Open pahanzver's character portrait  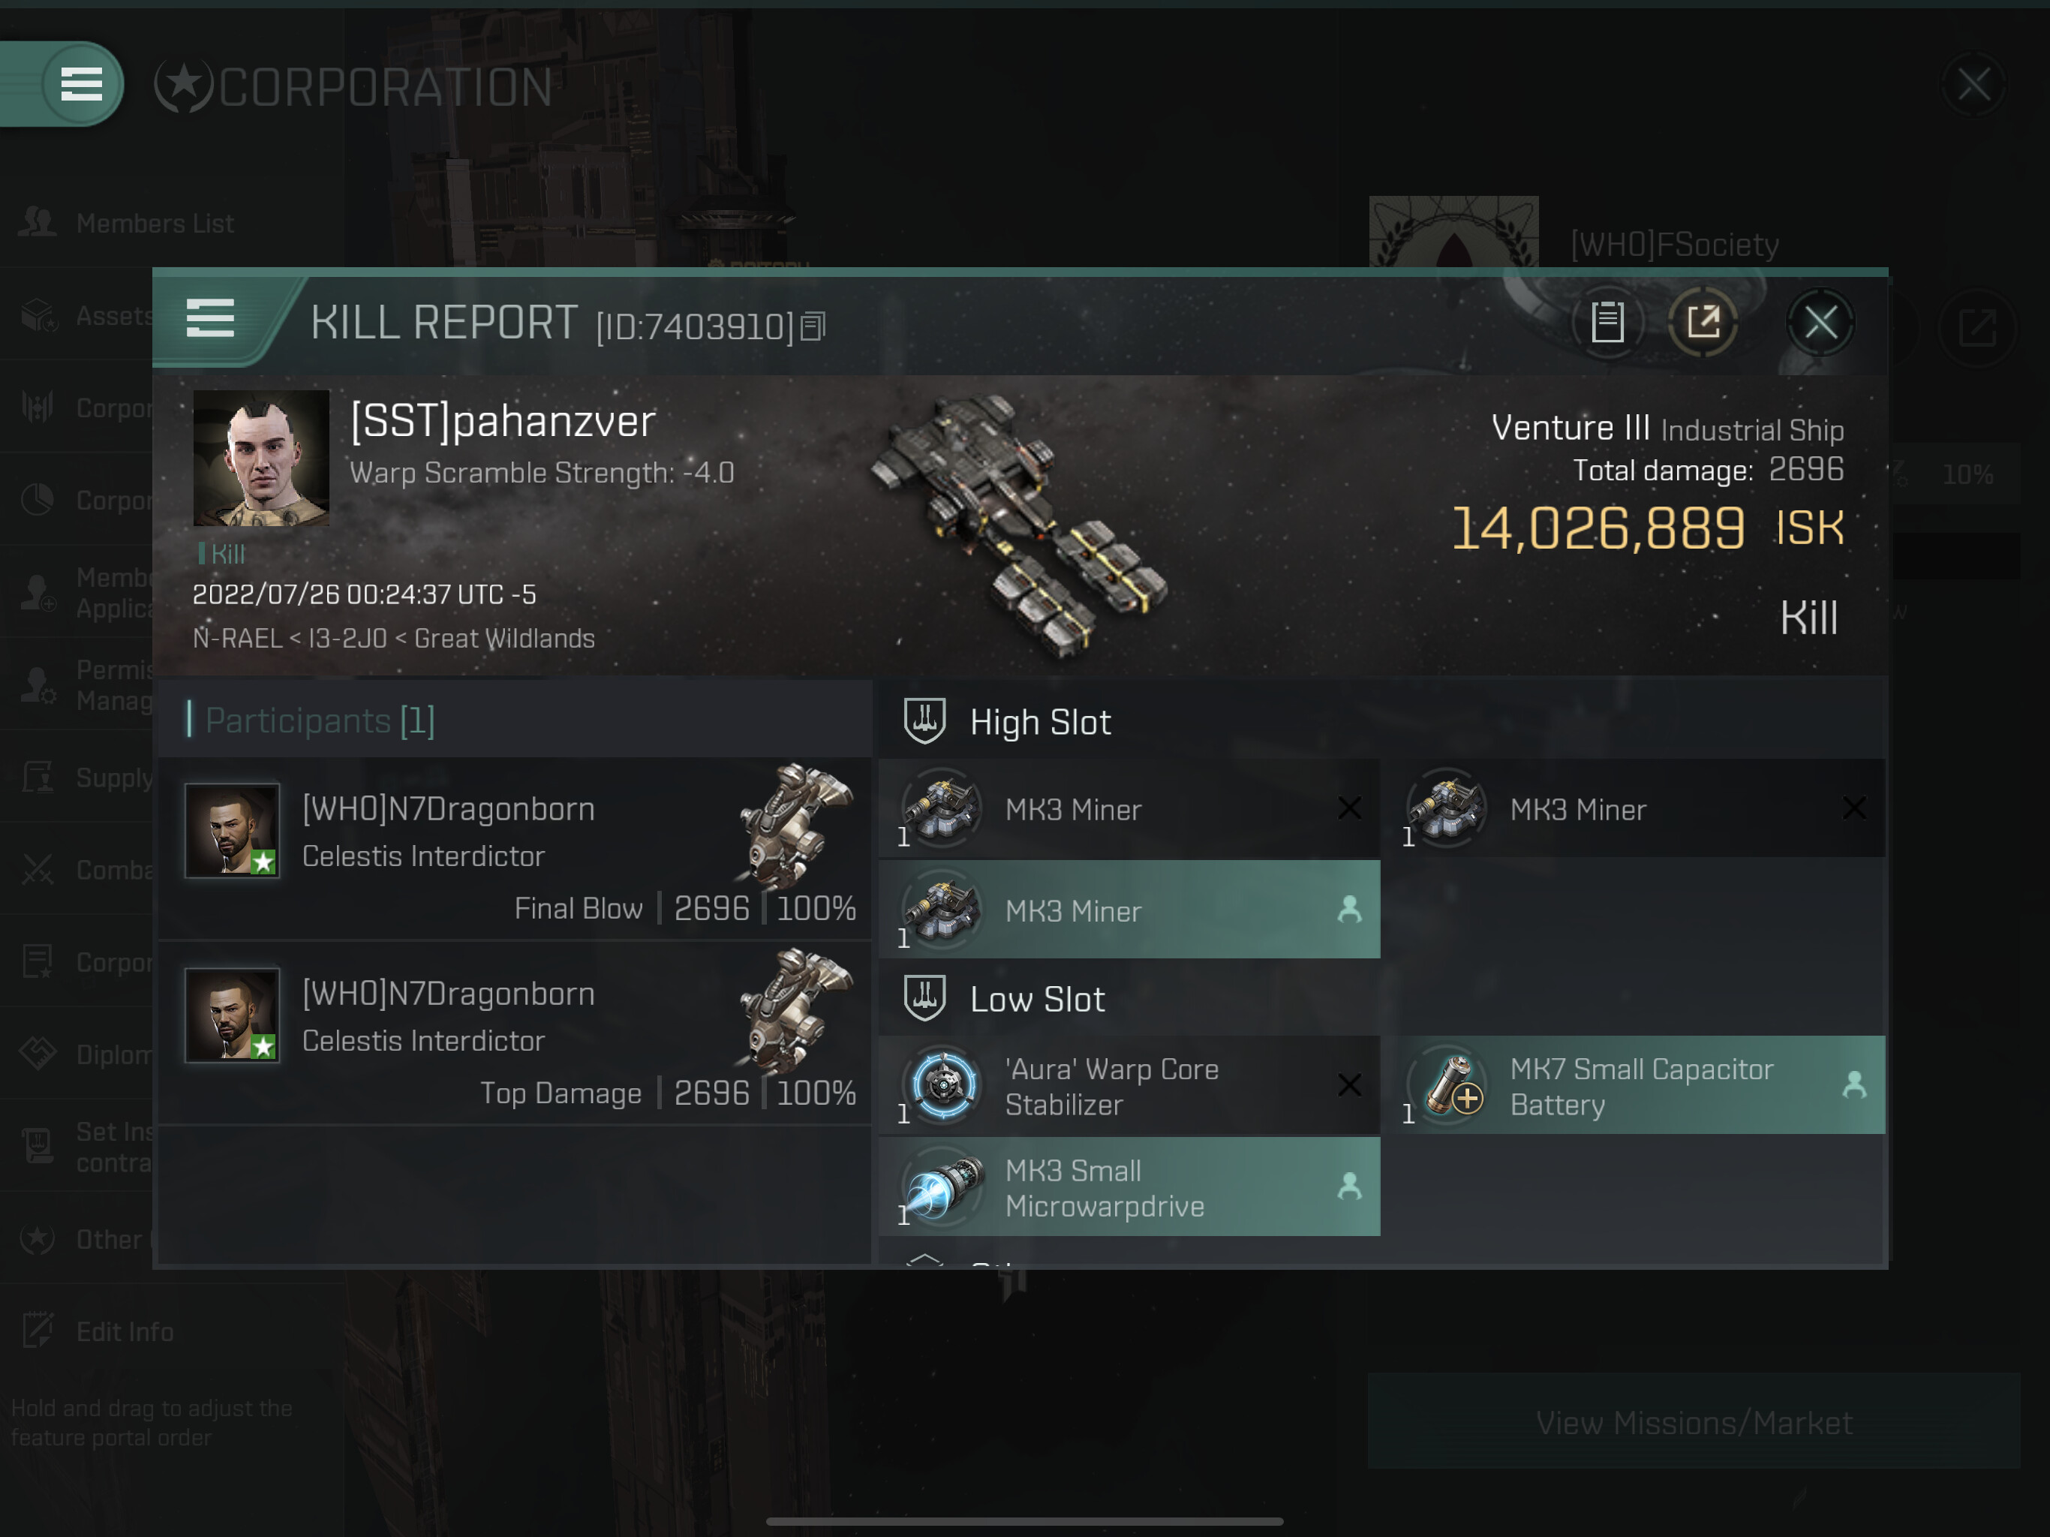click(x=260, y=458)
